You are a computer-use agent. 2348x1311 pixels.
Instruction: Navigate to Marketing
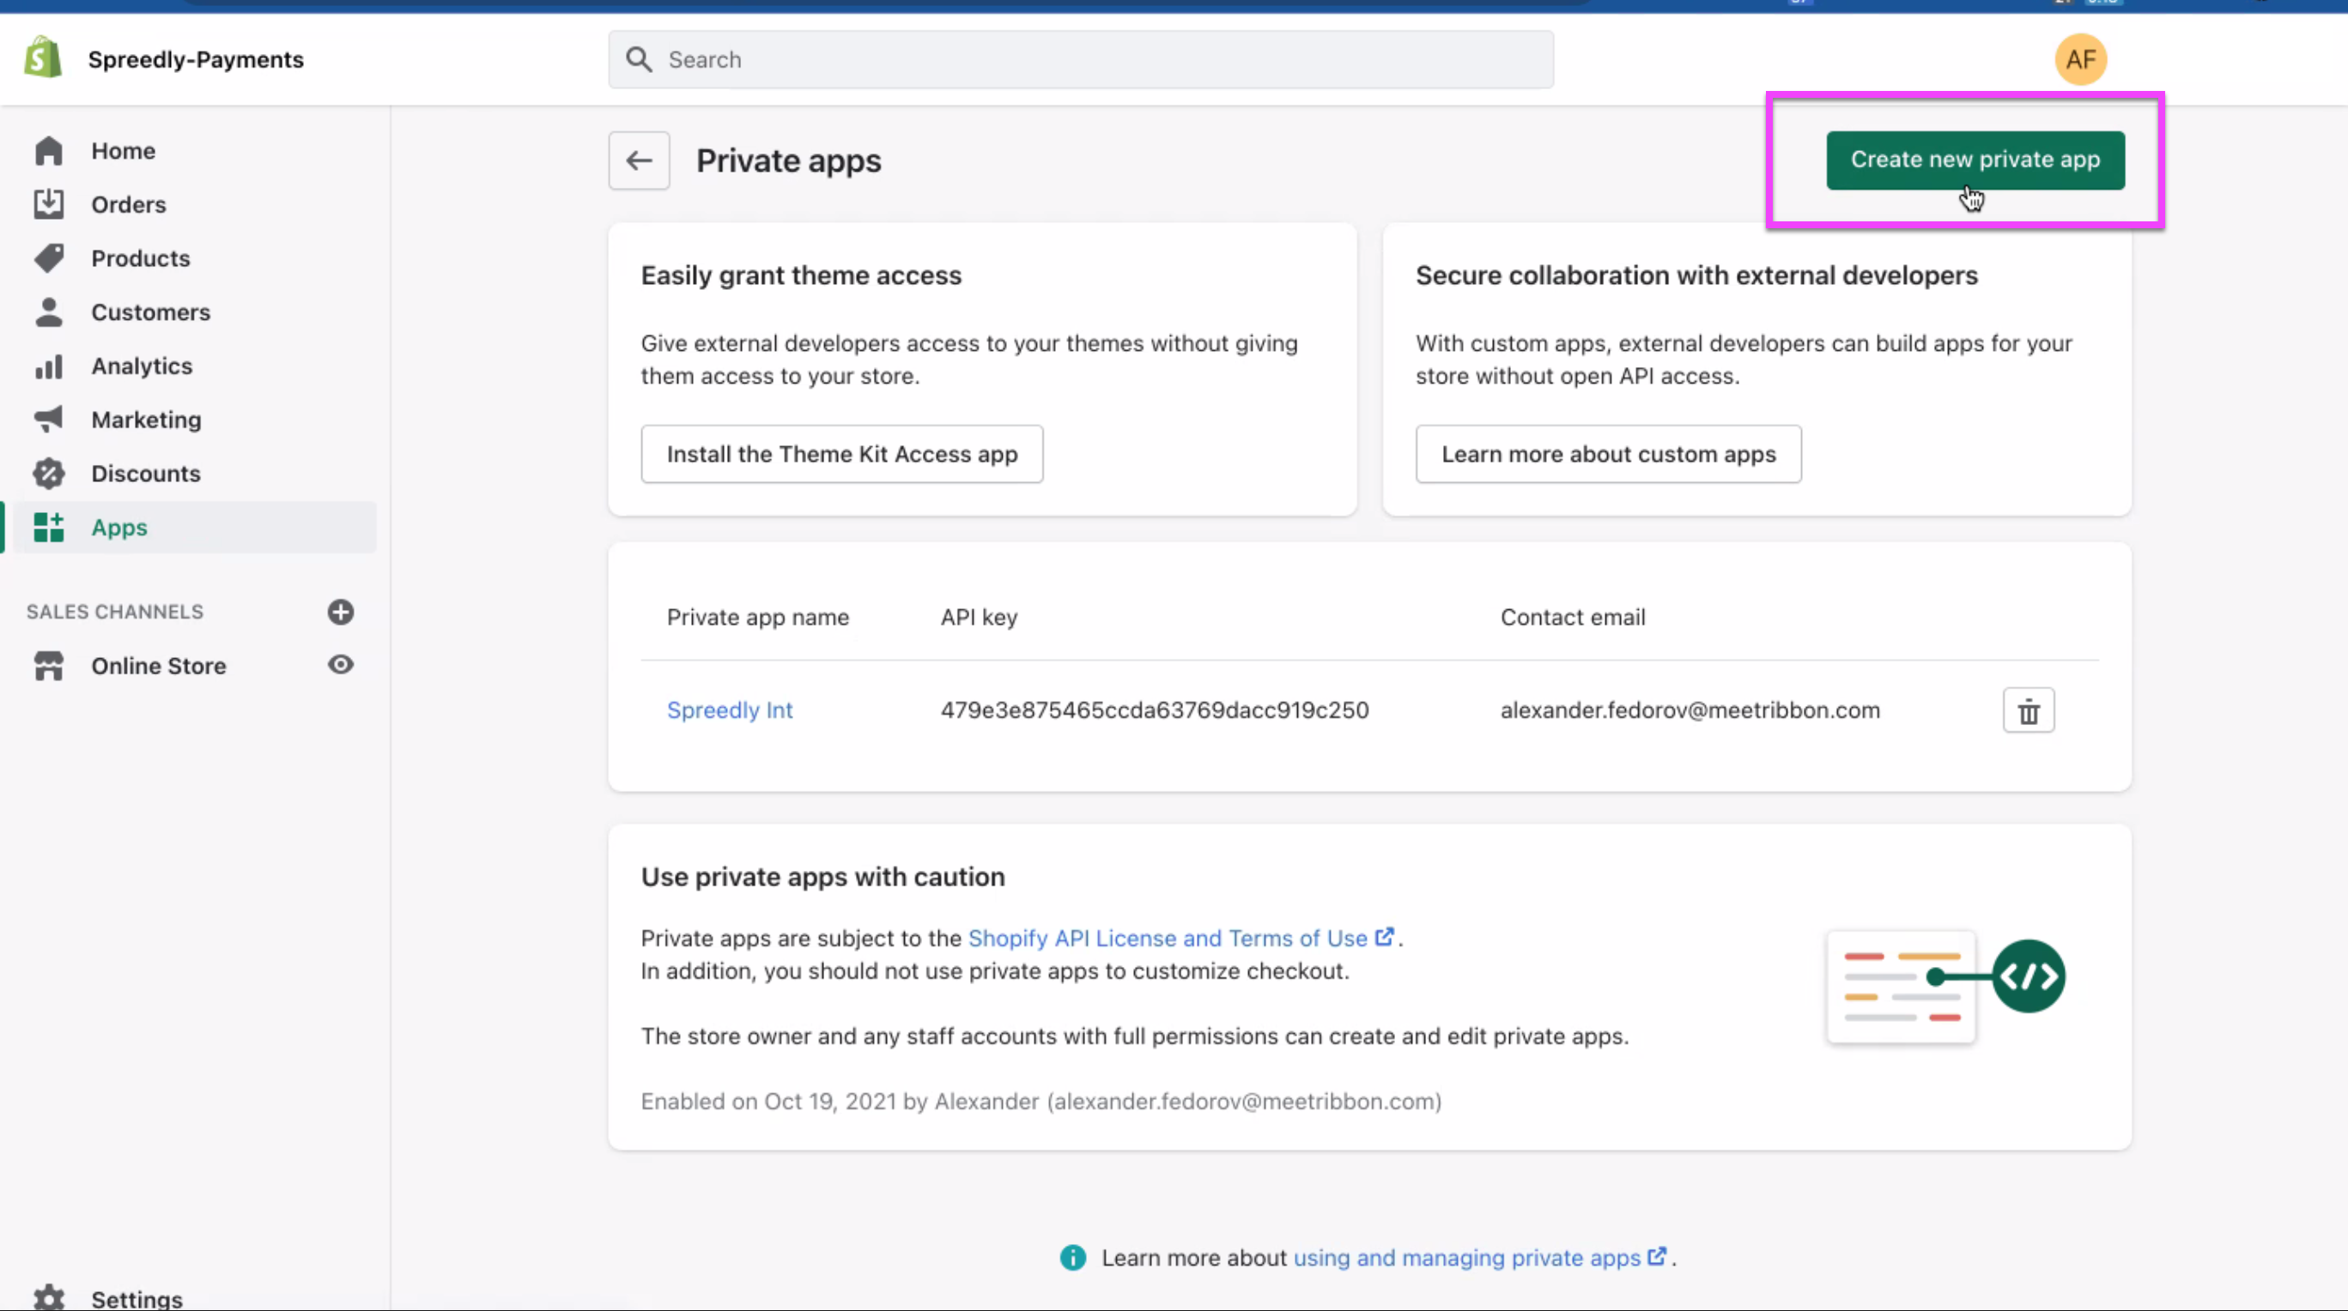pos(146,419)
